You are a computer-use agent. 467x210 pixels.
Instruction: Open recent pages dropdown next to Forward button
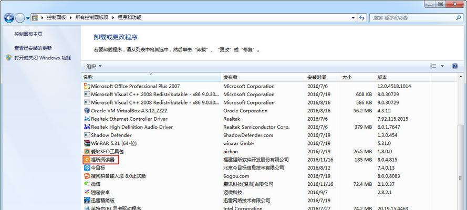(x=28, y=18)
